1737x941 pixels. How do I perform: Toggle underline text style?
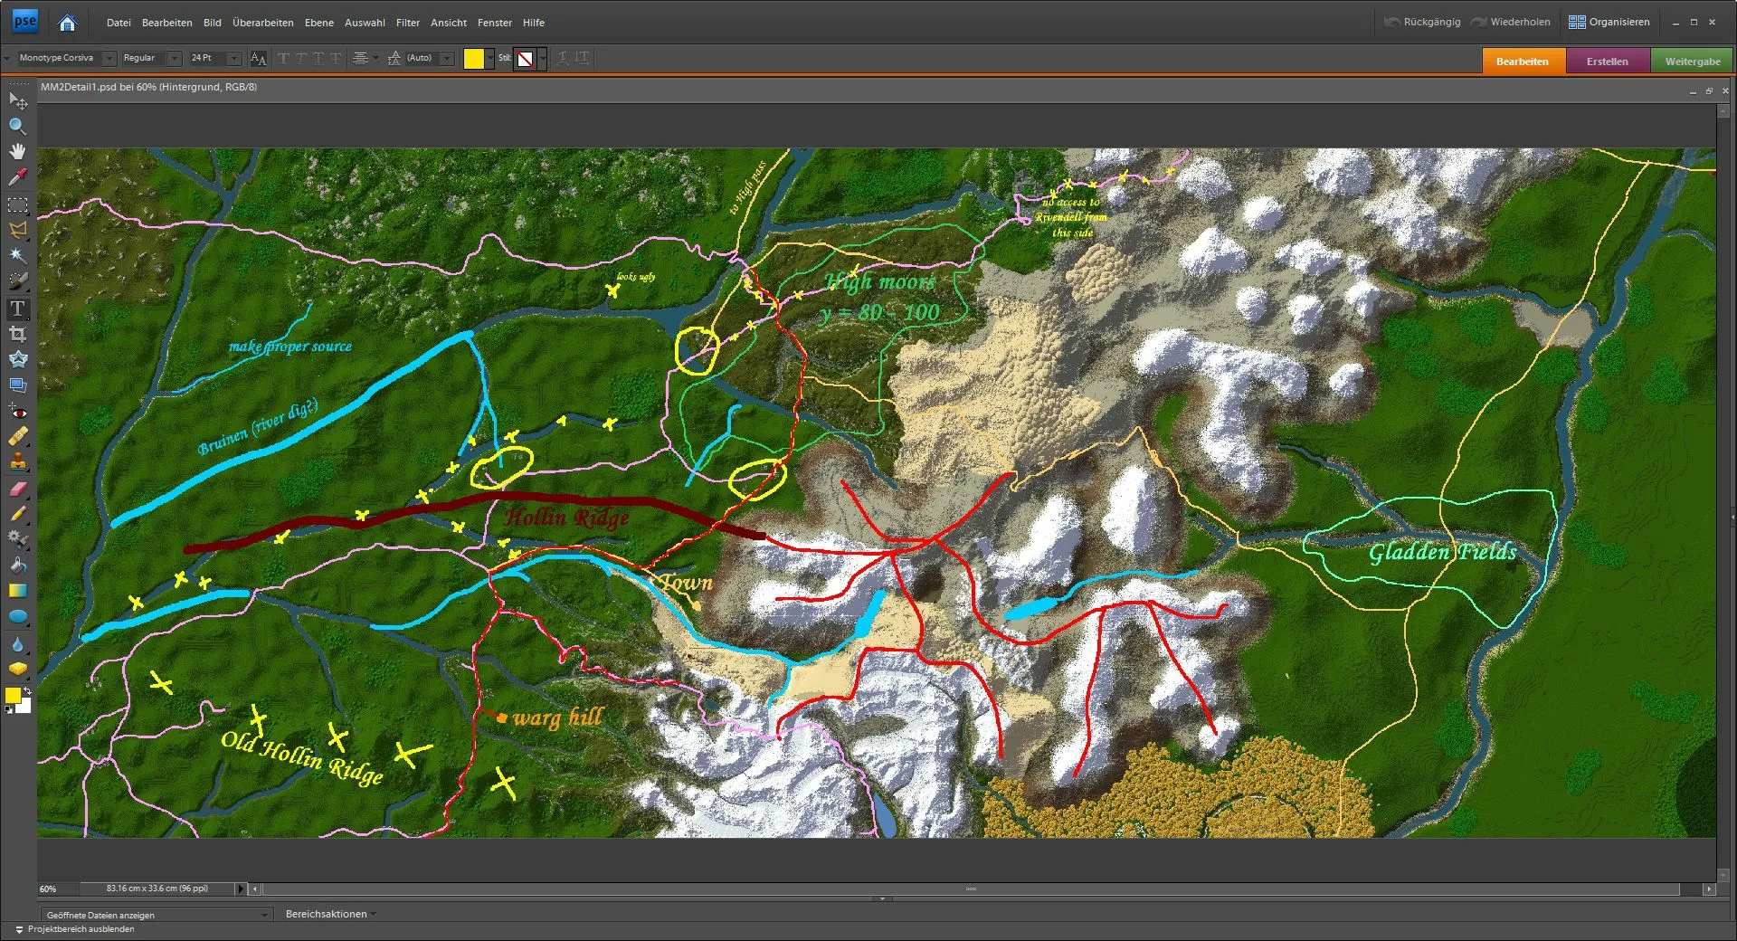pos(318,58)
